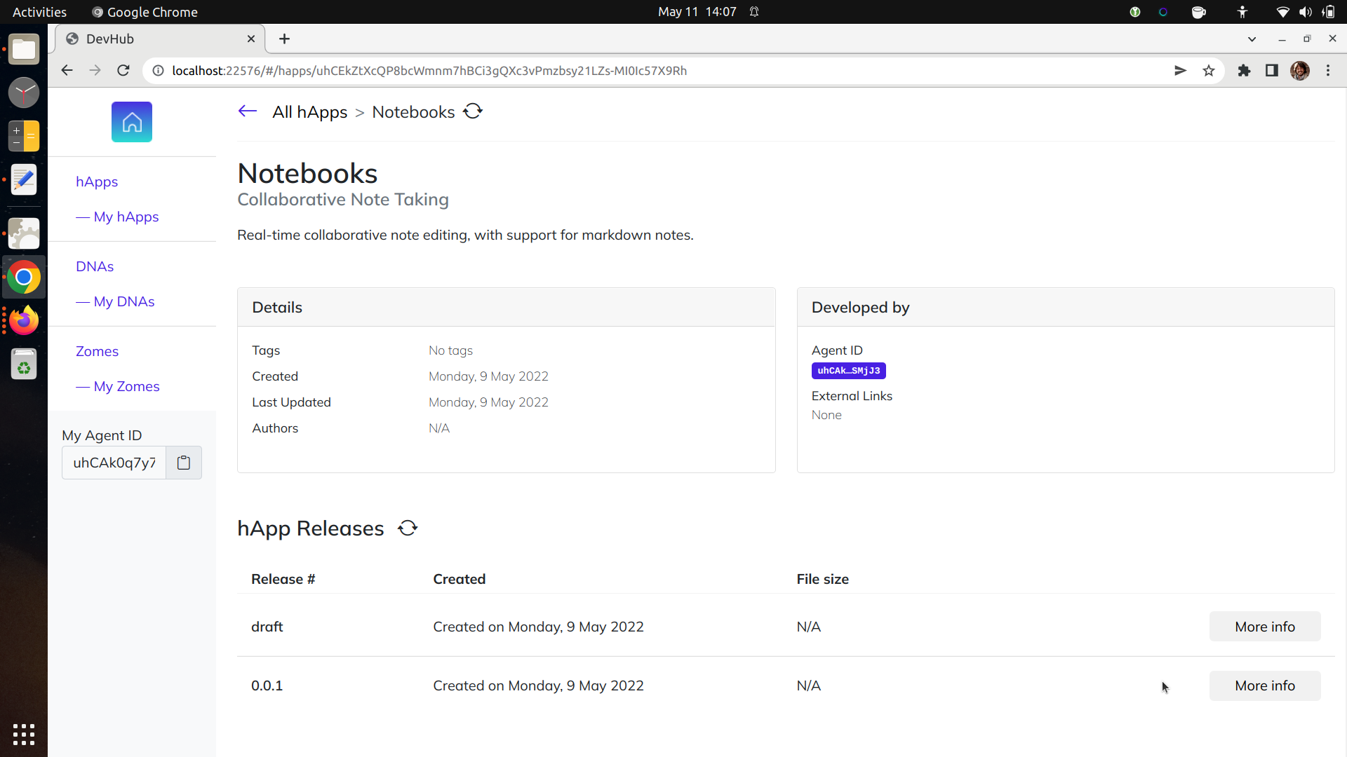Select the DevHub browser tab

click(160, 39)
